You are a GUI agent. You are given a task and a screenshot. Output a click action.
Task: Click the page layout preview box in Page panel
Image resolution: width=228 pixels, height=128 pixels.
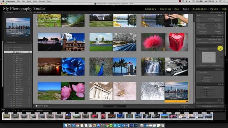coord(209,58)
